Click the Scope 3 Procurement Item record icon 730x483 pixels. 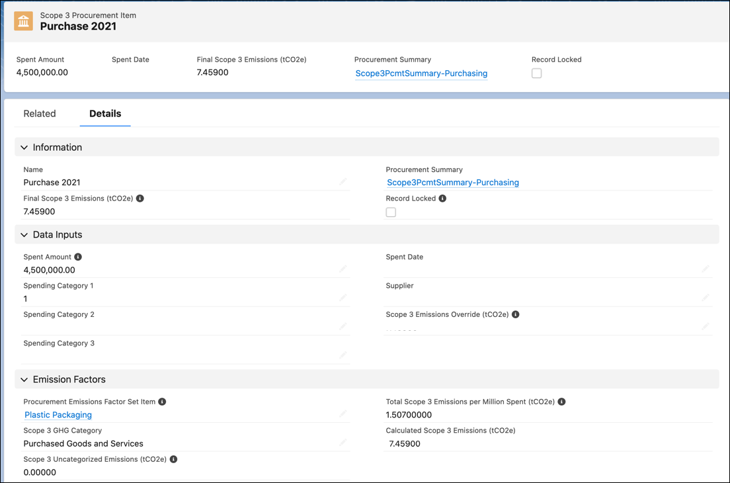coord(23,21)
